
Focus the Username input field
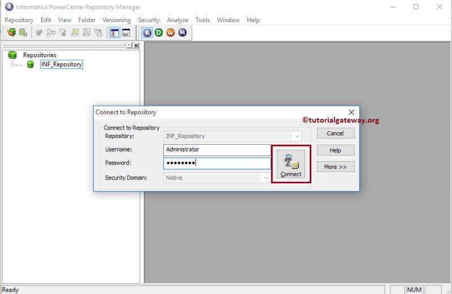pyautogui.click(x=217, y=149)
